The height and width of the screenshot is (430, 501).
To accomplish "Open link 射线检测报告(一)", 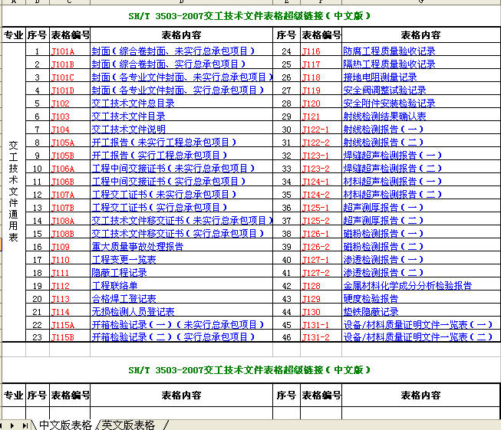I will [x=384, y=130].
